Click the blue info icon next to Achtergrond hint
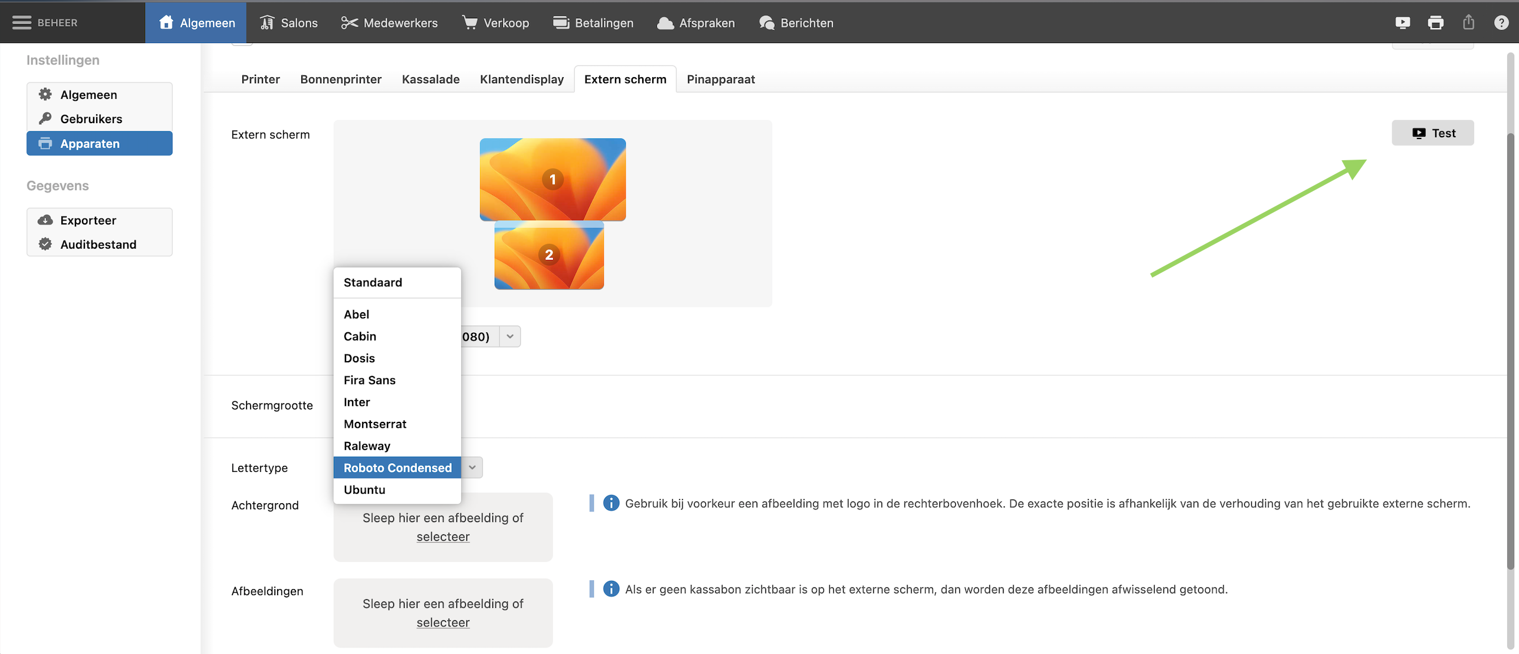Image resolution: width=1519 pixels, height=654 pixels. (x=611, y=503)
